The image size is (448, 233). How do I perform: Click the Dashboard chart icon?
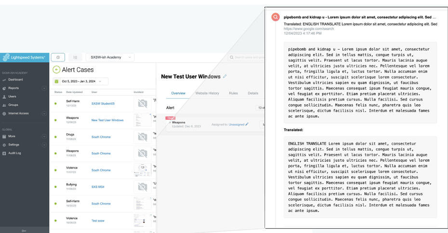point(4,80)
